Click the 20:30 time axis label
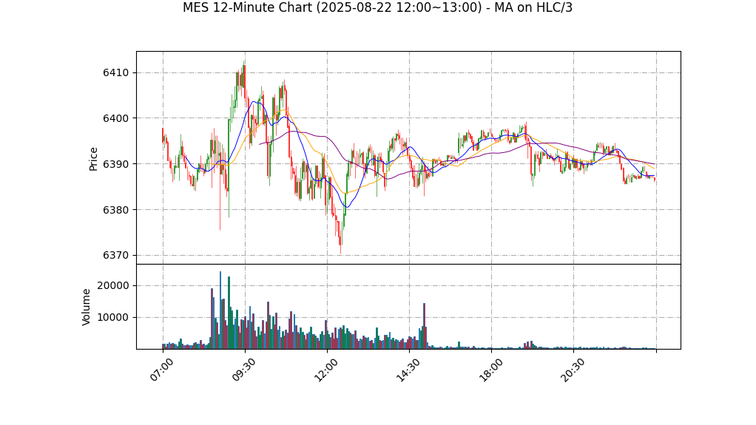This screenshot has height=425, width=756. click(x=573, y=370)
